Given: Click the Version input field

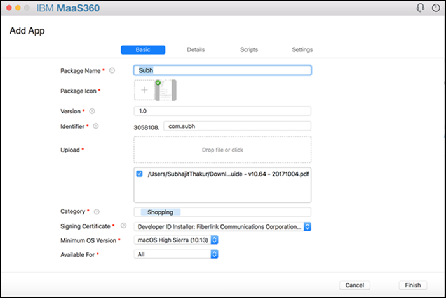Looking at the screenshot, I should point(222,111).
